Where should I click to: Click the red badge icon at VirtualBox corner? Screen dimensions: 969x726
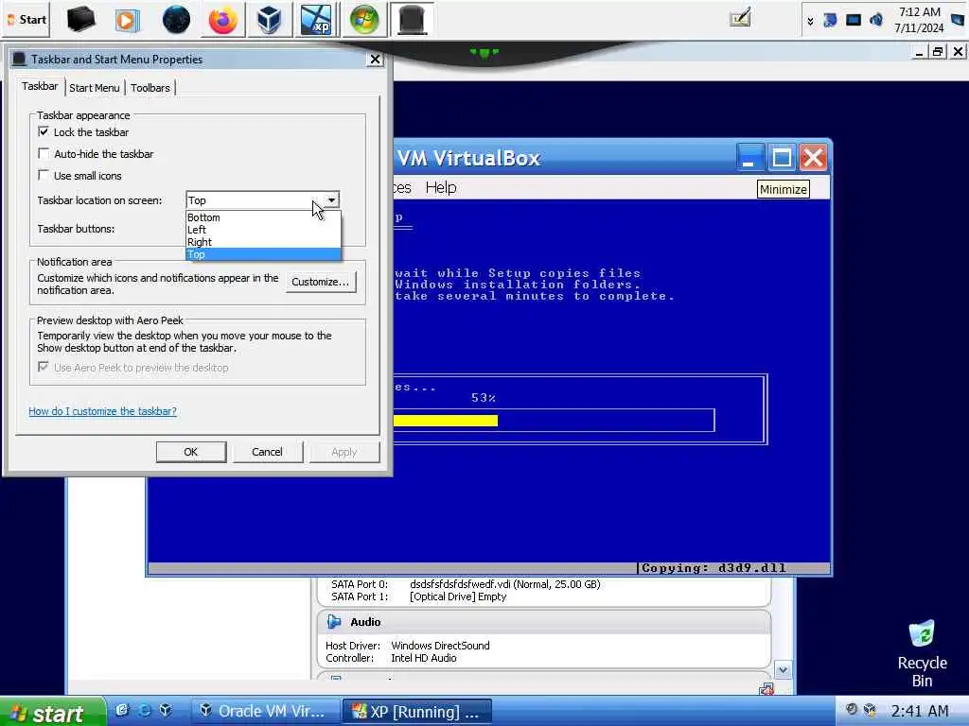pyautogui.click(x=766, y=689)
